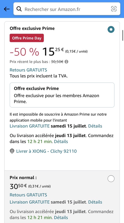Viewport: 124px width, 223px height.
Task: Tap the Offre Prime Day badge
Action: [27, 38]
